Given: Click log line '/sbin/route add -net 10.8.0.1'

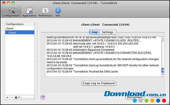Looking at the screenshot, I should point(92,44).
